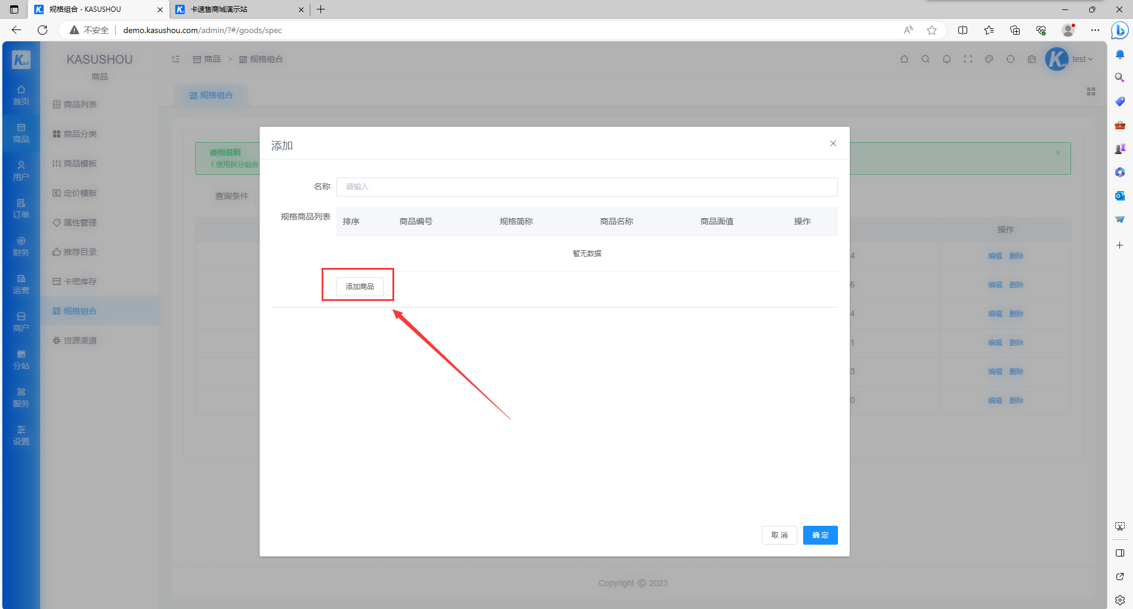
Task: Select 商品模板 menu item
Action: 100,163
